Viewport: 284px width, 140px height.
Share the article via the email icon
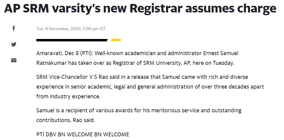tap(13, 60)
